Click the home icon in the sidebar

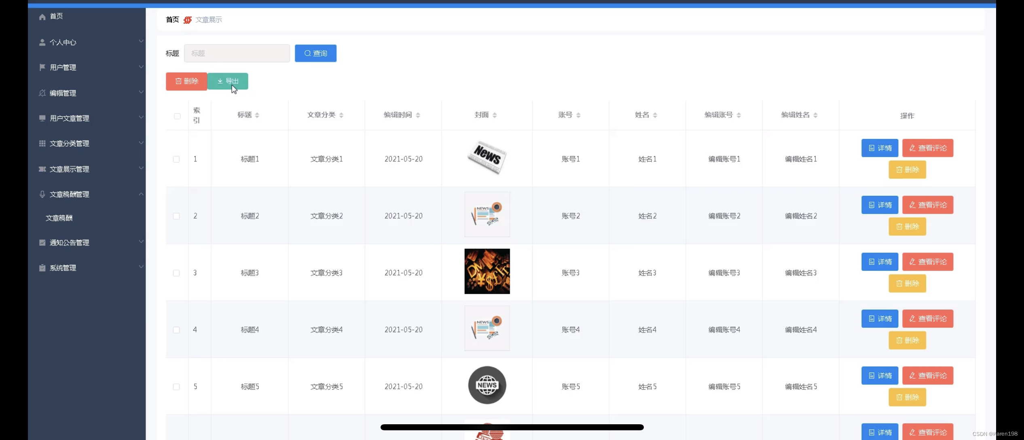42,17
